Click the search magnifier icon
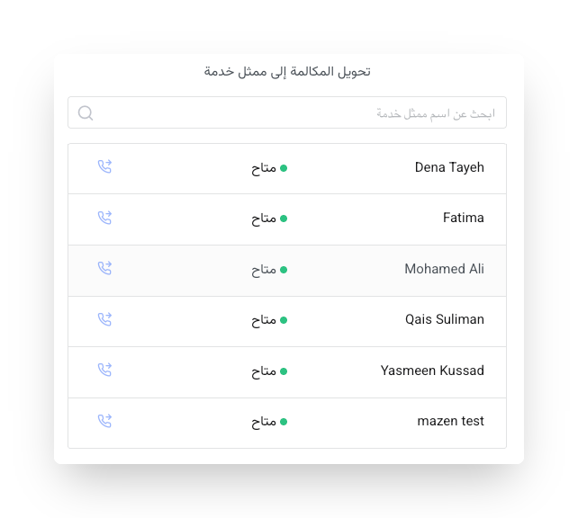 pos(86,112)
